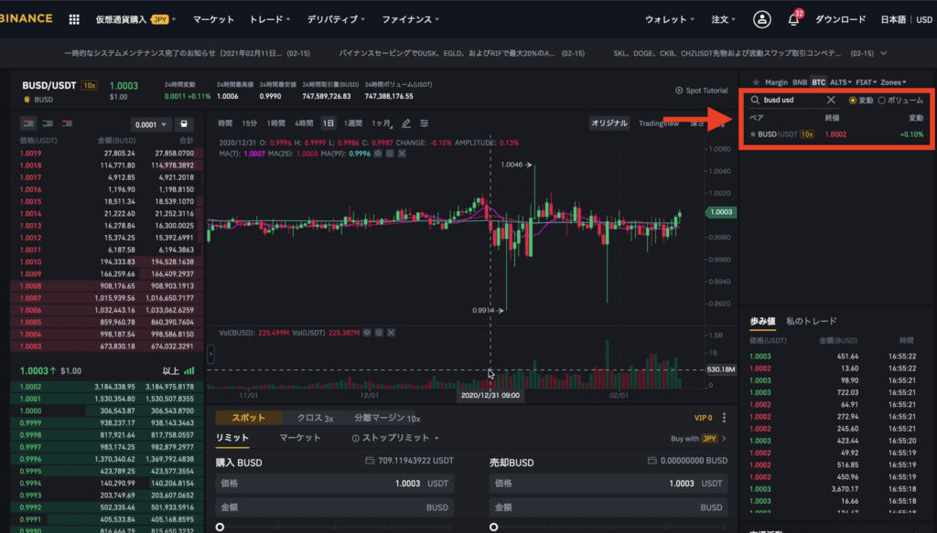Click the buy amount slider handle
This screenshot has width=937, height=533.
tap(220, 527)
